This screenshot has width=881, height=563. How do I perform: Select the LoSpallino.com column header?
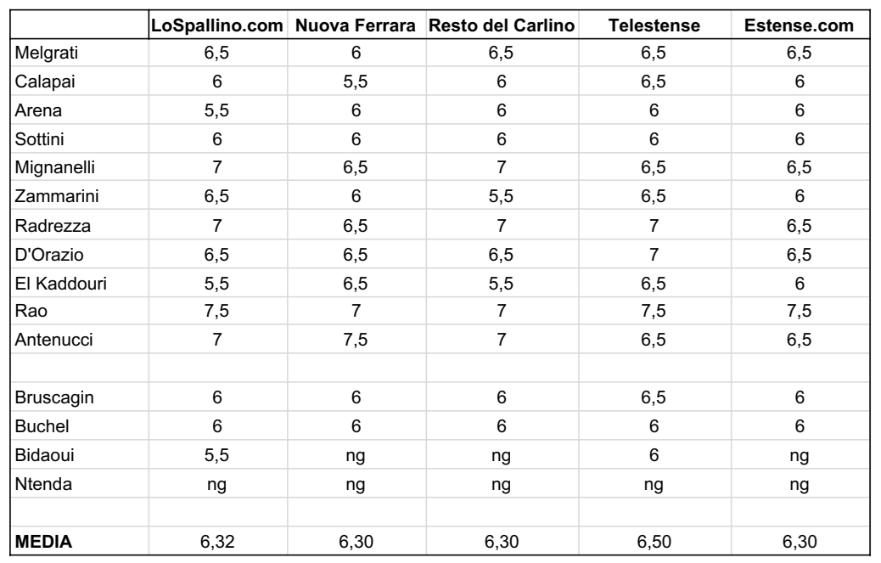[x=217, y=25]
